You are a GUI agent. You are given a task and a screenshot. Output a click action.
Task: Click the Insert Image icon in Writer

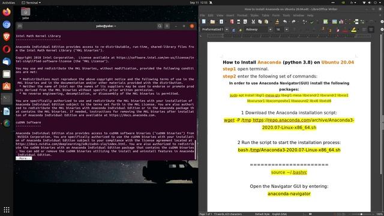point(335,22)
